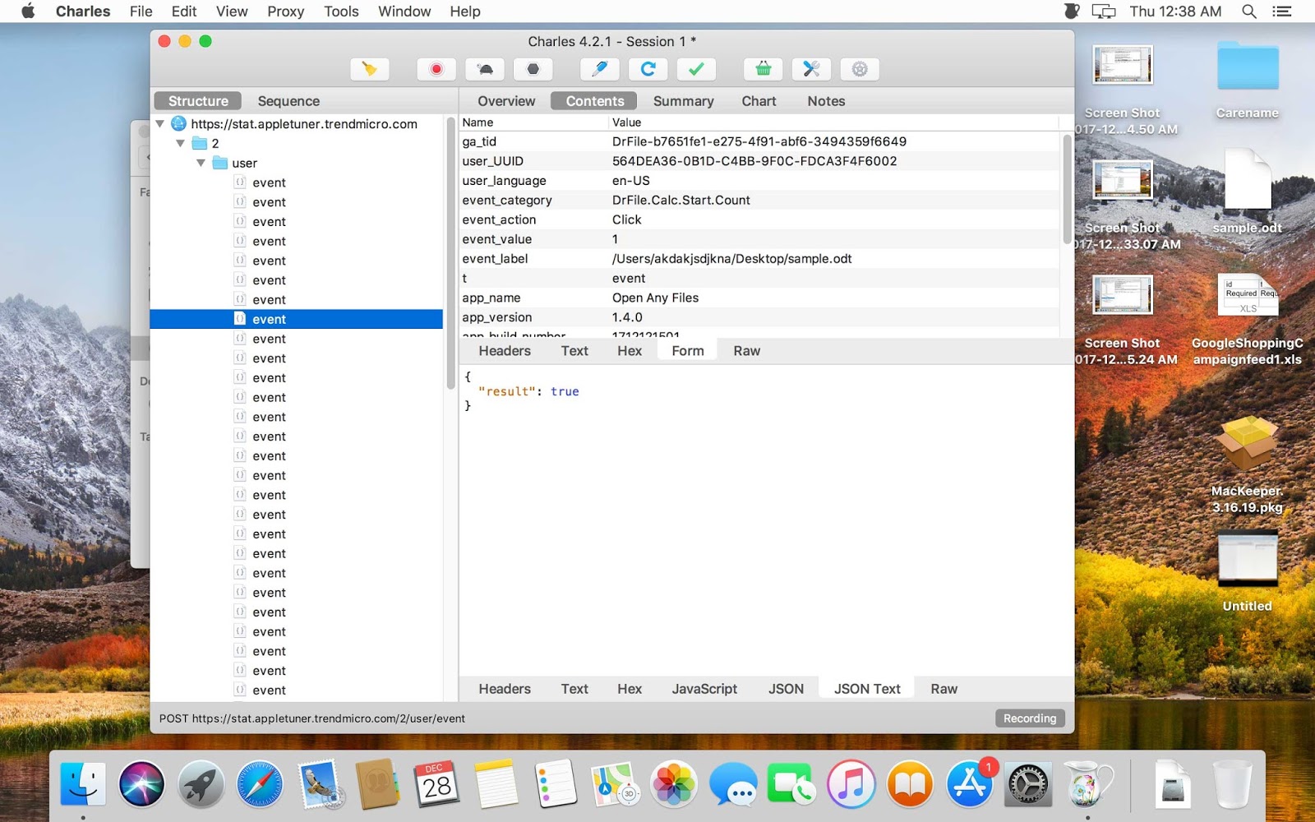1315x822 pixels.
Task: Click the broom Clear Session toolbar icon
Action: [x=369, y=69]
